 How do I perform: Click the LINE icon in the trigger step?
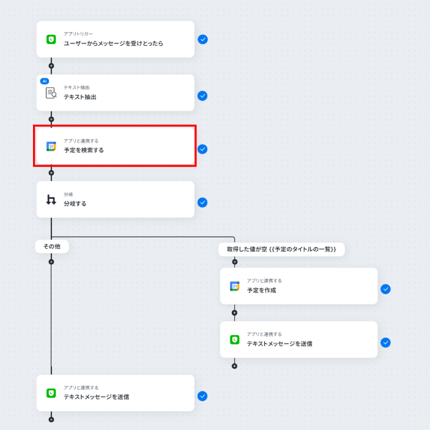tap(51, 40)
